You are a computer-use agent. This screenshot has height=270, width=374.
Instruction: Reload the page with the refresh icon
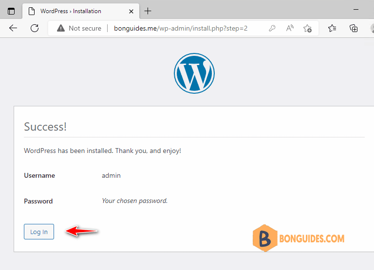coord(35,28)
